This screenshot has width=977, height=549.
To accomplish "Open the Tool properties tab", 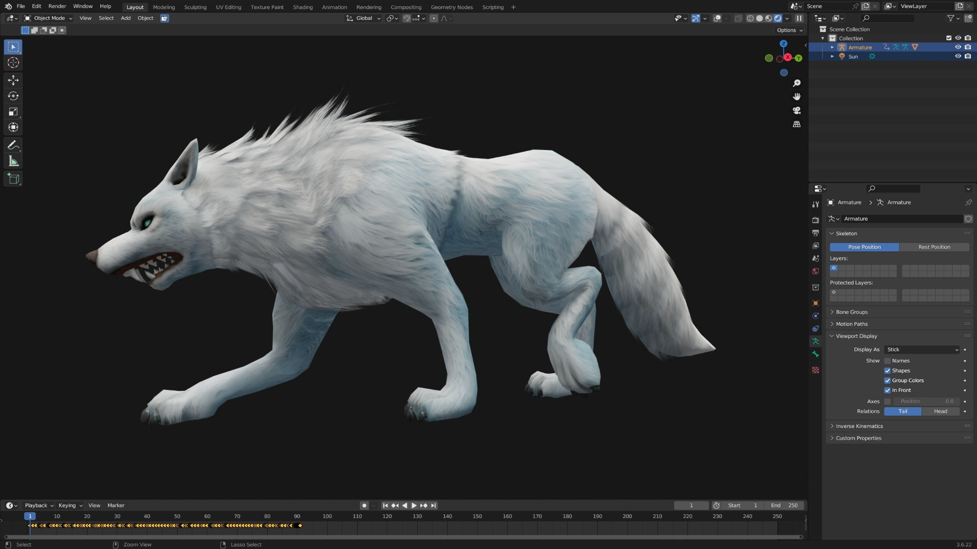I will coord(816,204).
